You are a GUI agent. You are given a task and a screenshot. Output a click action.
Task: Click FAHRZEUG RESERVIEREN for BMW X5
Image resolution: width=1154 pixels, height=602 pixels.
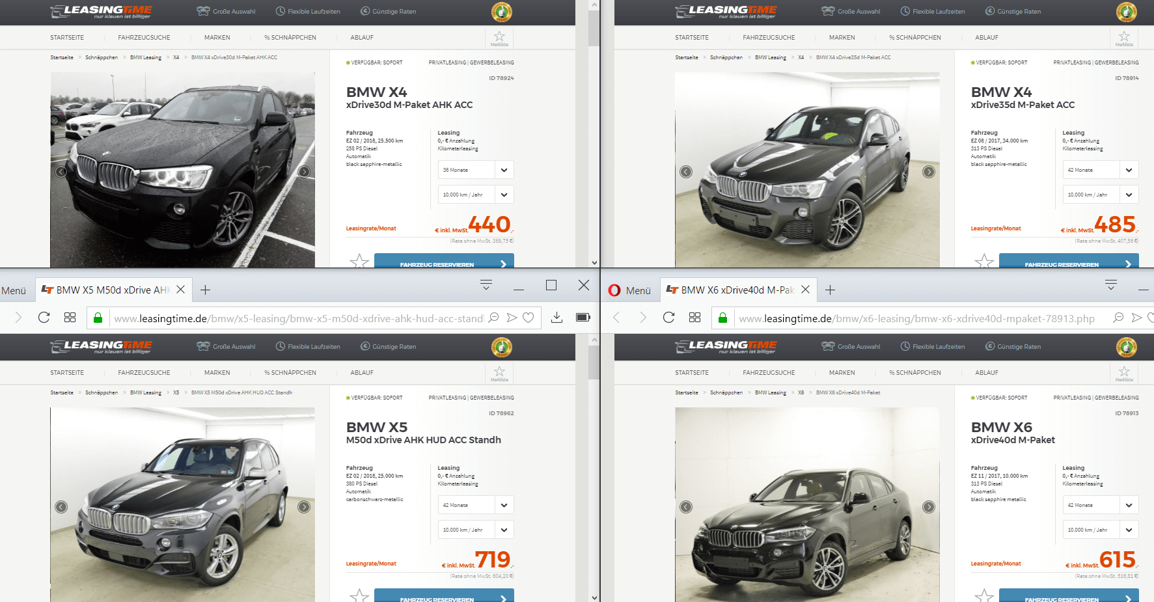[444, 595]
